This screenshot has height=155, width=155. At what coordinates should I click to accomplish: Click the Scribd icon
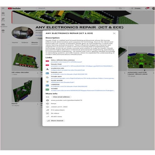(47, 90)
